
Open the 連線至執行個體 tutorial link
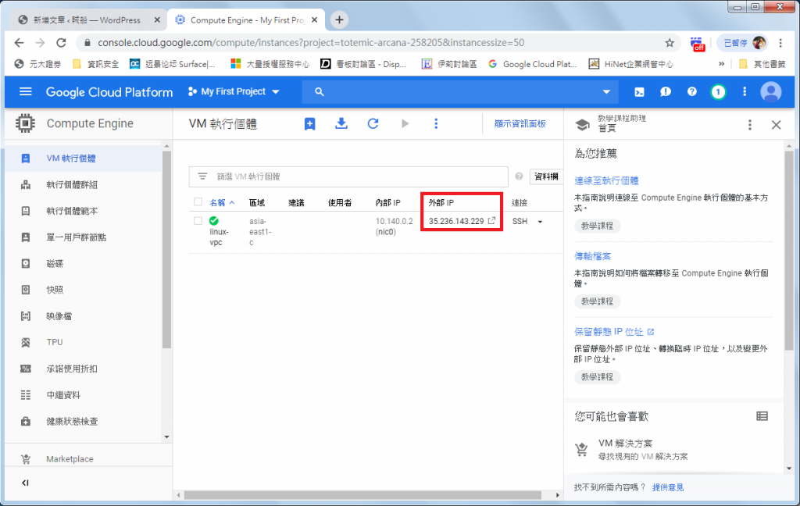tap(606, 180)
